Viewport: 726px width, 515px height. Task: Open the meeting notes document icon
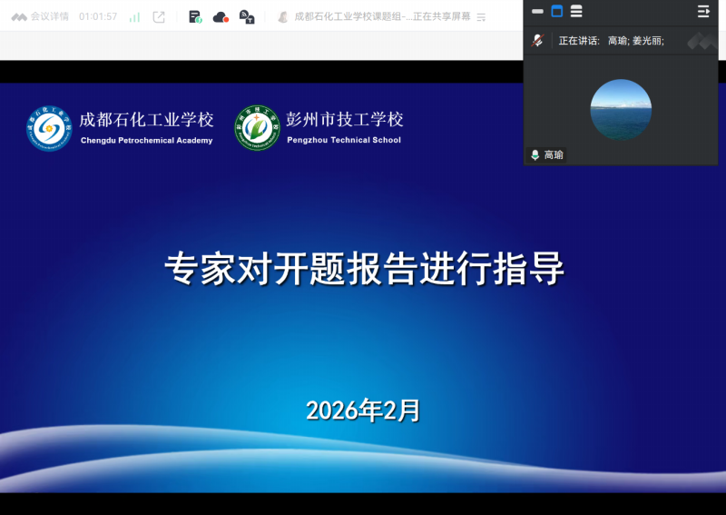[195, 16]
